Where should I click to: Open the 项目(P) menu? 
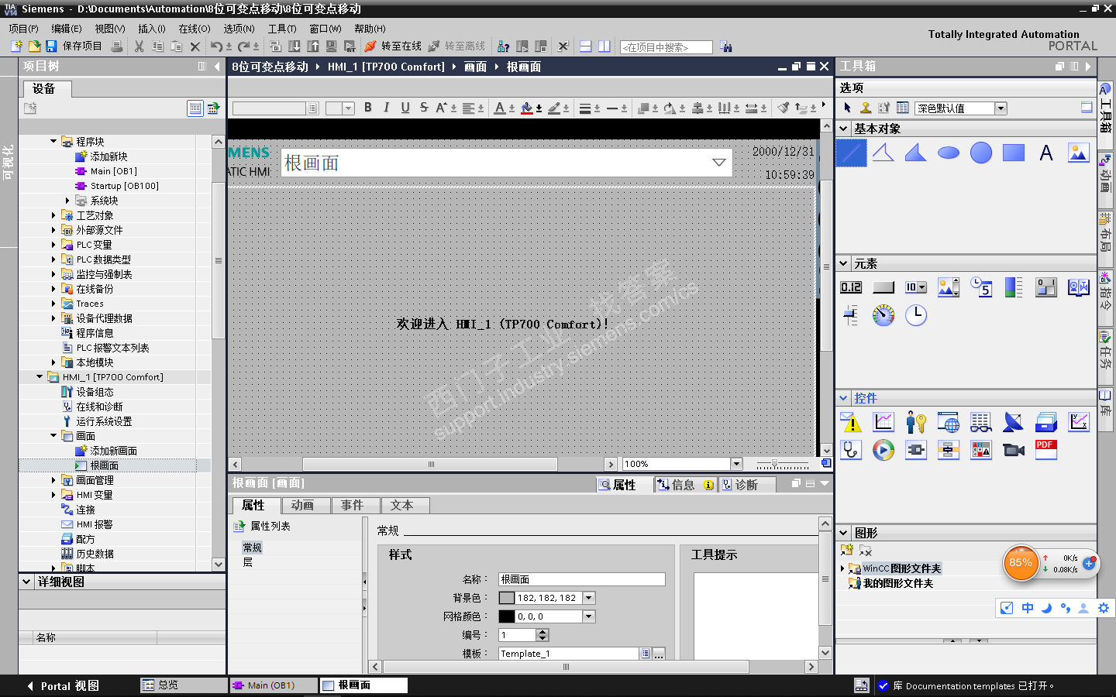(x=23, y=29)
